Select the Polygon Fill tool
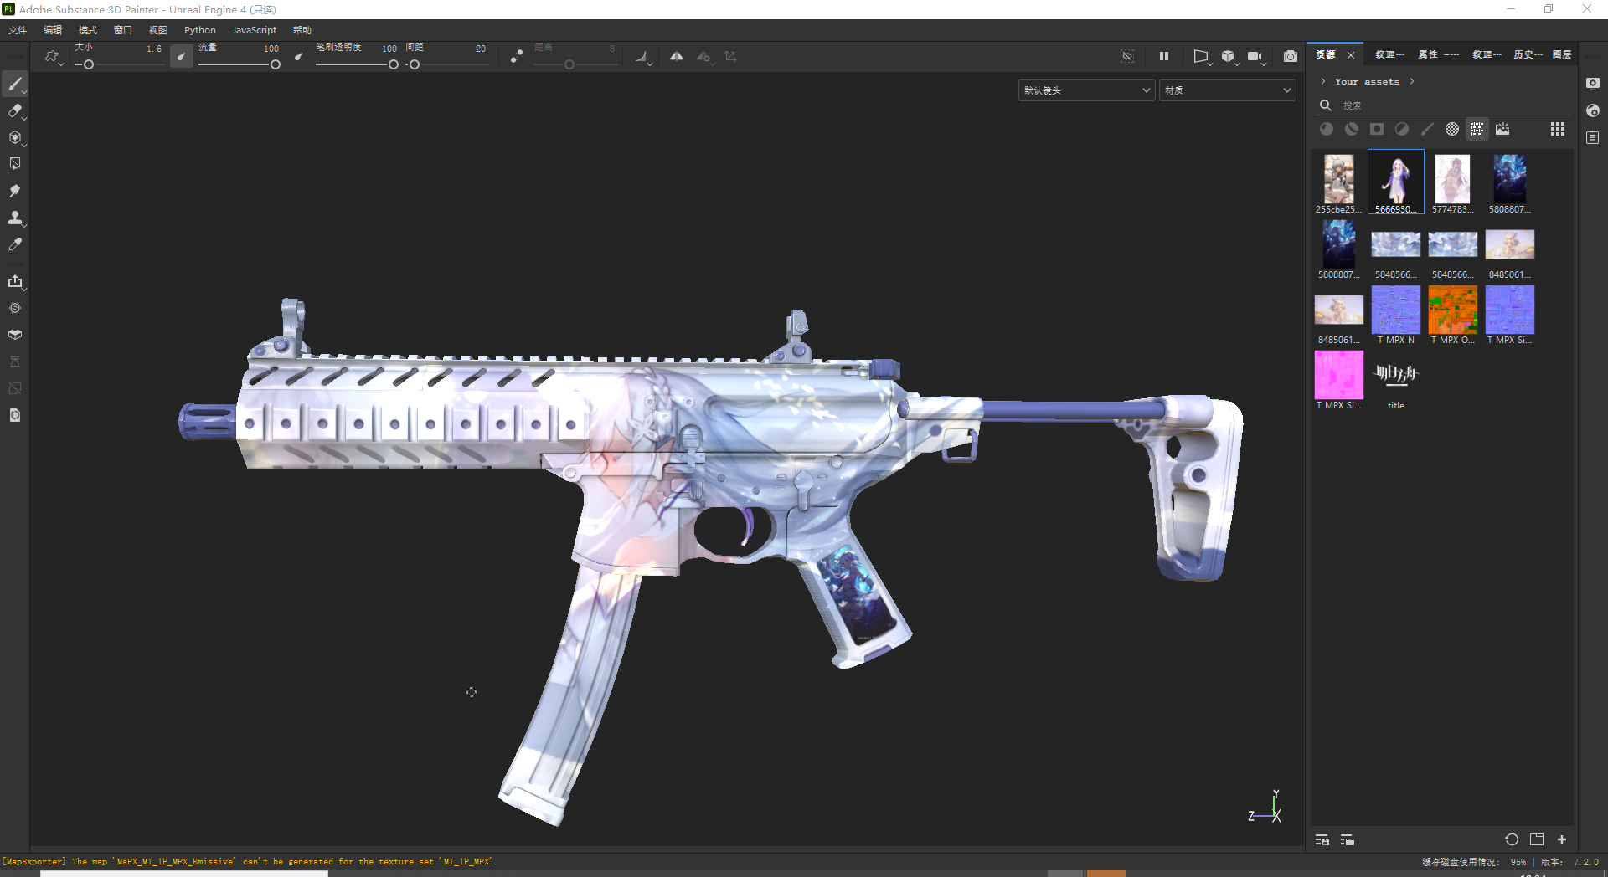 pyautogui.click(x=15, y=164)
